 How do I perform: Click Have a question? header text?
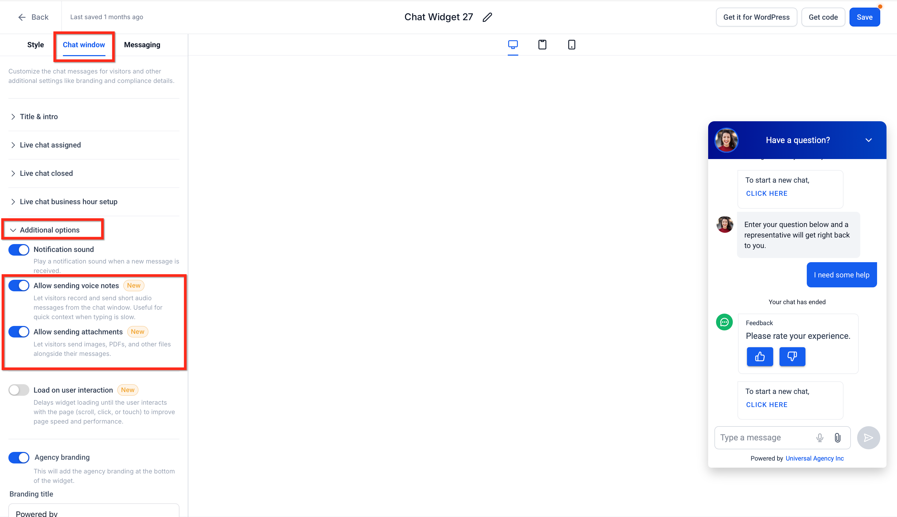tap(798, 140)
